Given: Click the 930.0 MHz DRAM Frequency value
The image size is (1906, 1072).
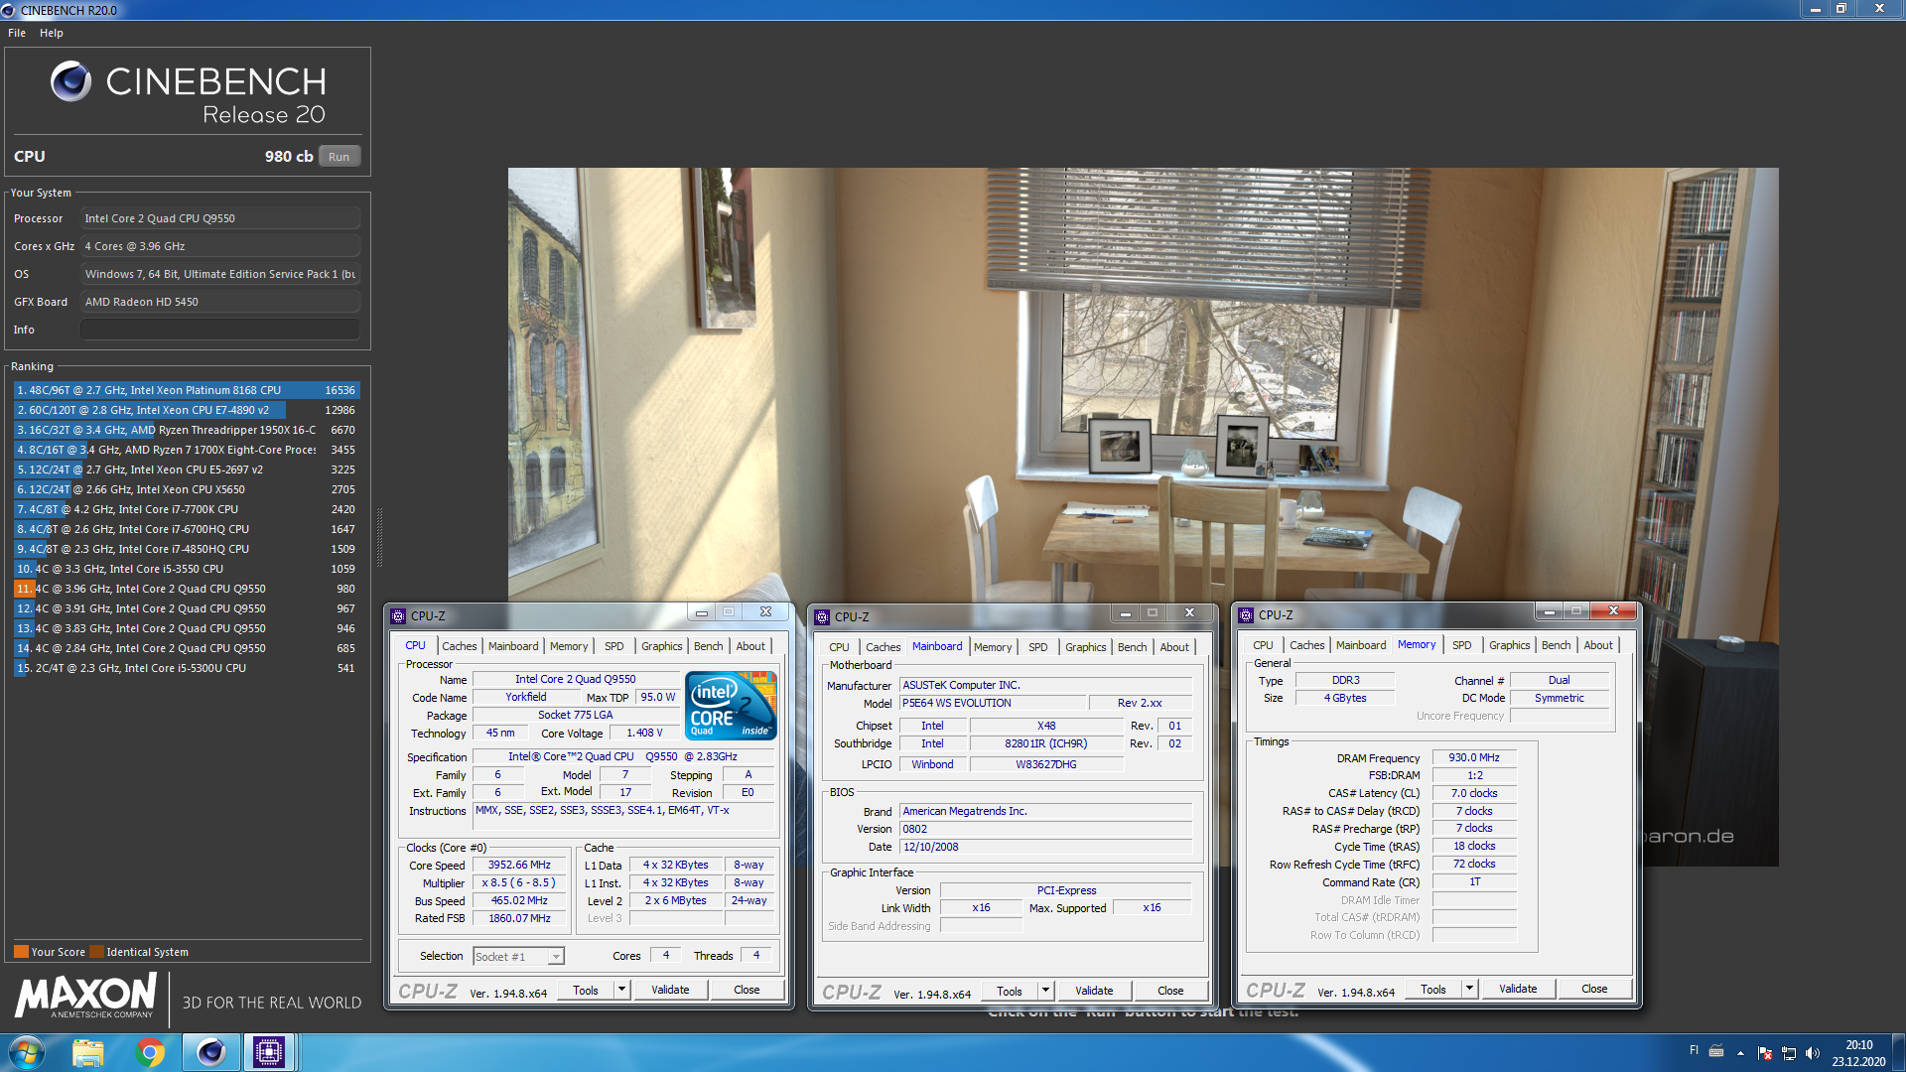Looking at the screenshot, I should (x=1474, y=757).
